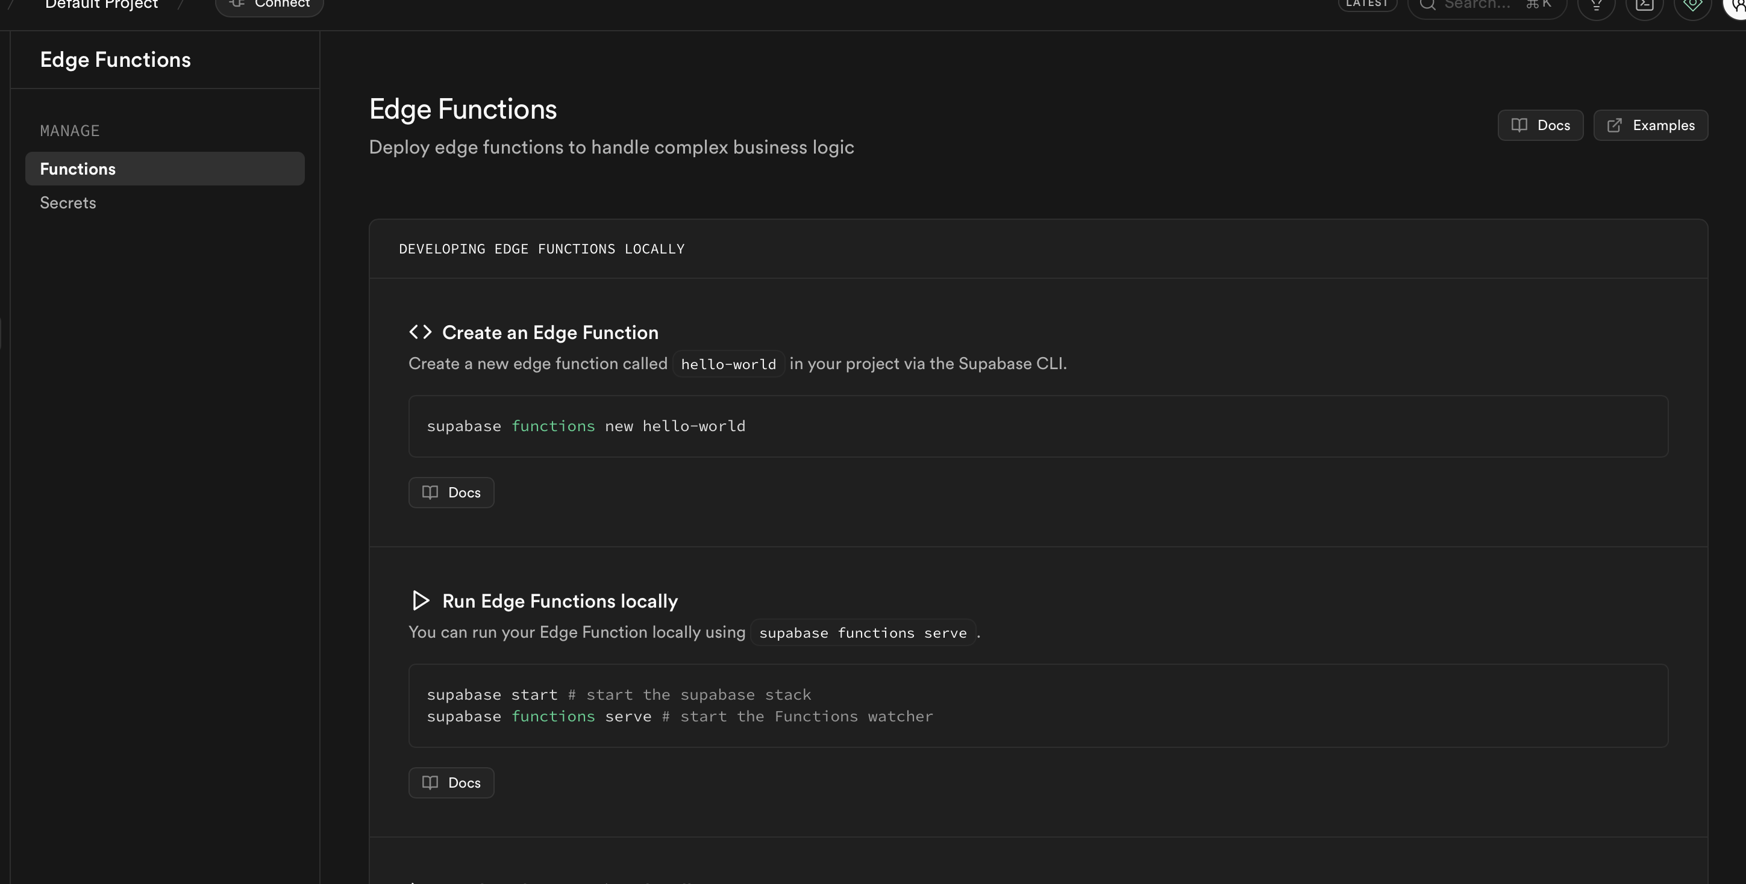Viewport: 1746px width, 884px height.
Task: Click the Connect button
Action: point(270,5)
